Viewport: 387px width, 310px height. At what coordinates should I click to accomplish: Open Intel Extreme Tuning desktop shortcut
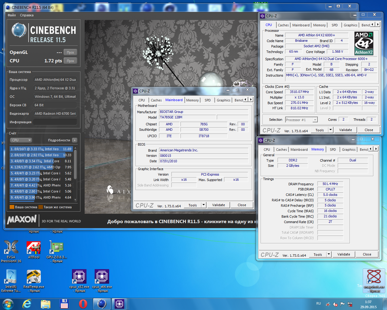[11, 281]
